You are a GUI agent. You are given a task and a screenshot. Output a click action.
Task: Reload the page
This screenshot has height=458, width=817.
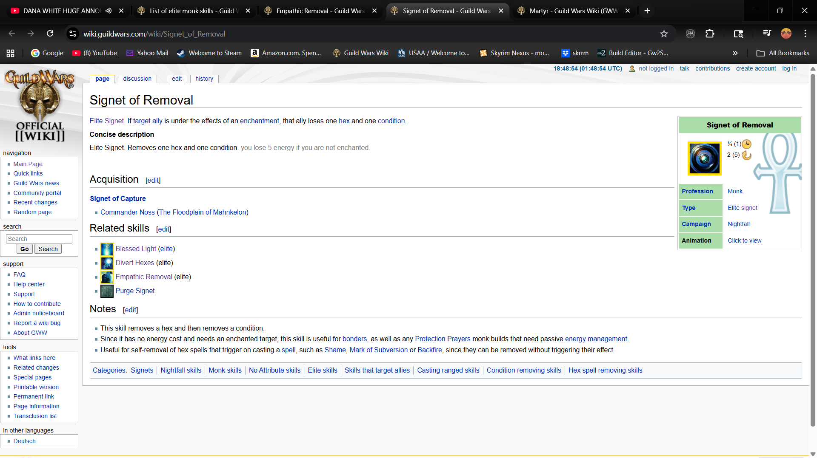point(50,34)
